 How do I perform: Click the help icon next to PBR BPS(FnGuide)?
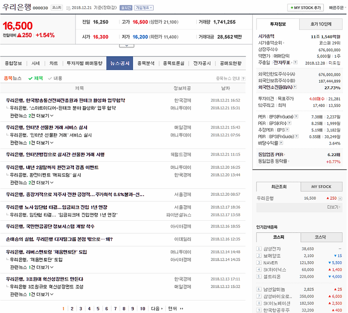click(x=296, y=136)
